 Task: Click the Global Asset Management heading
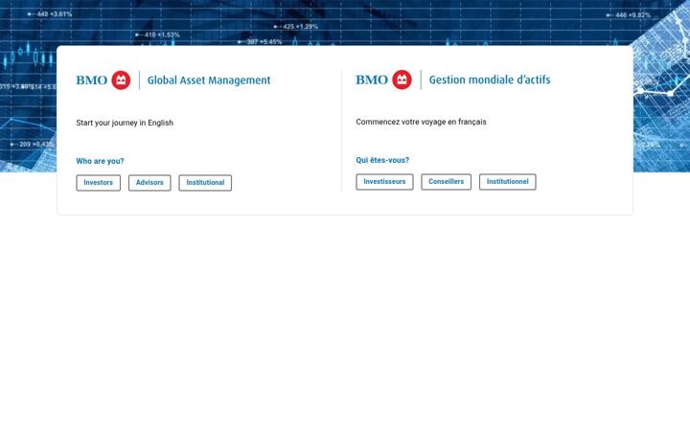209,80
